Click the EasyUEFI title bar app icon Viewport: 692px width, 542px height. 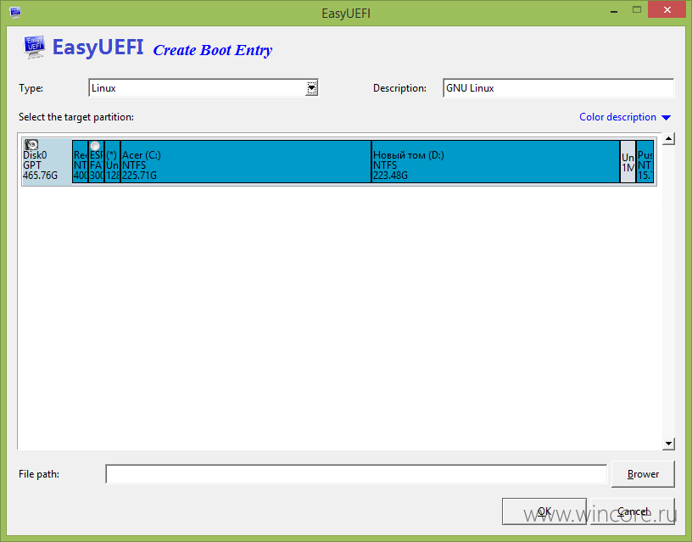(x=15, y=12)
